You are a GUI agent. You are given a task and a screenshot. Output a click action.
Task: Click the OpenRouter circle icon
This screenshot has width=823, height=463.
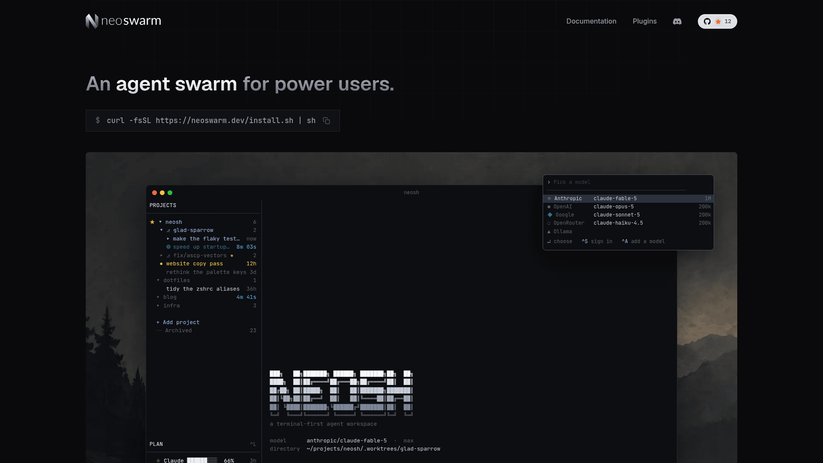tap(549, 223)
